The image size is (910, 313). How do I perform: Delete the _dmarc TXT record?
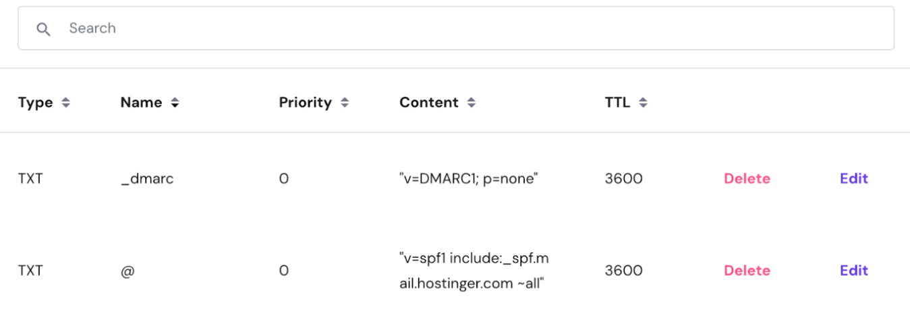[x=747, y=178]
